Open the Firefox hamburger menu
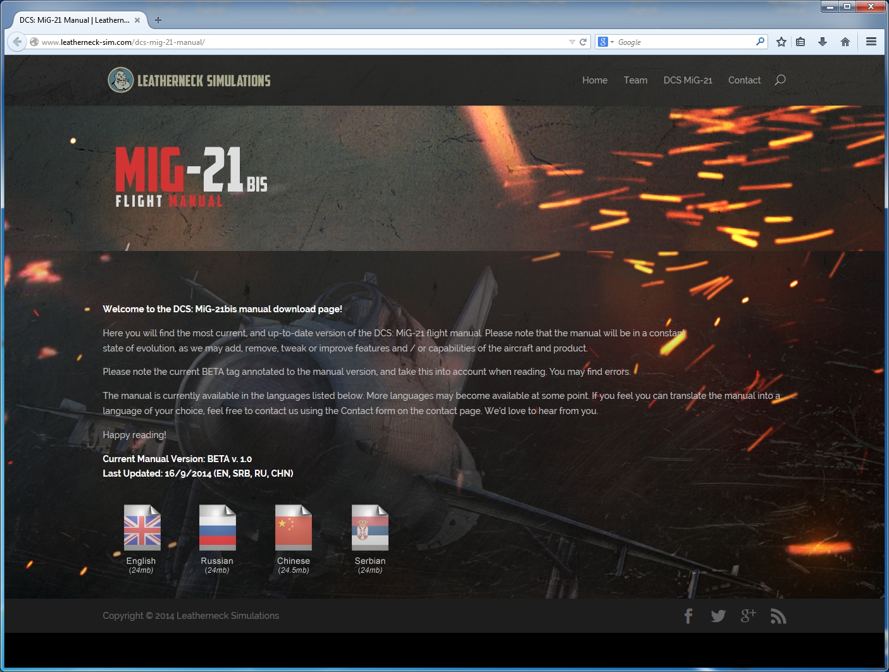889x672 pixels. click(x=871, y=42)
